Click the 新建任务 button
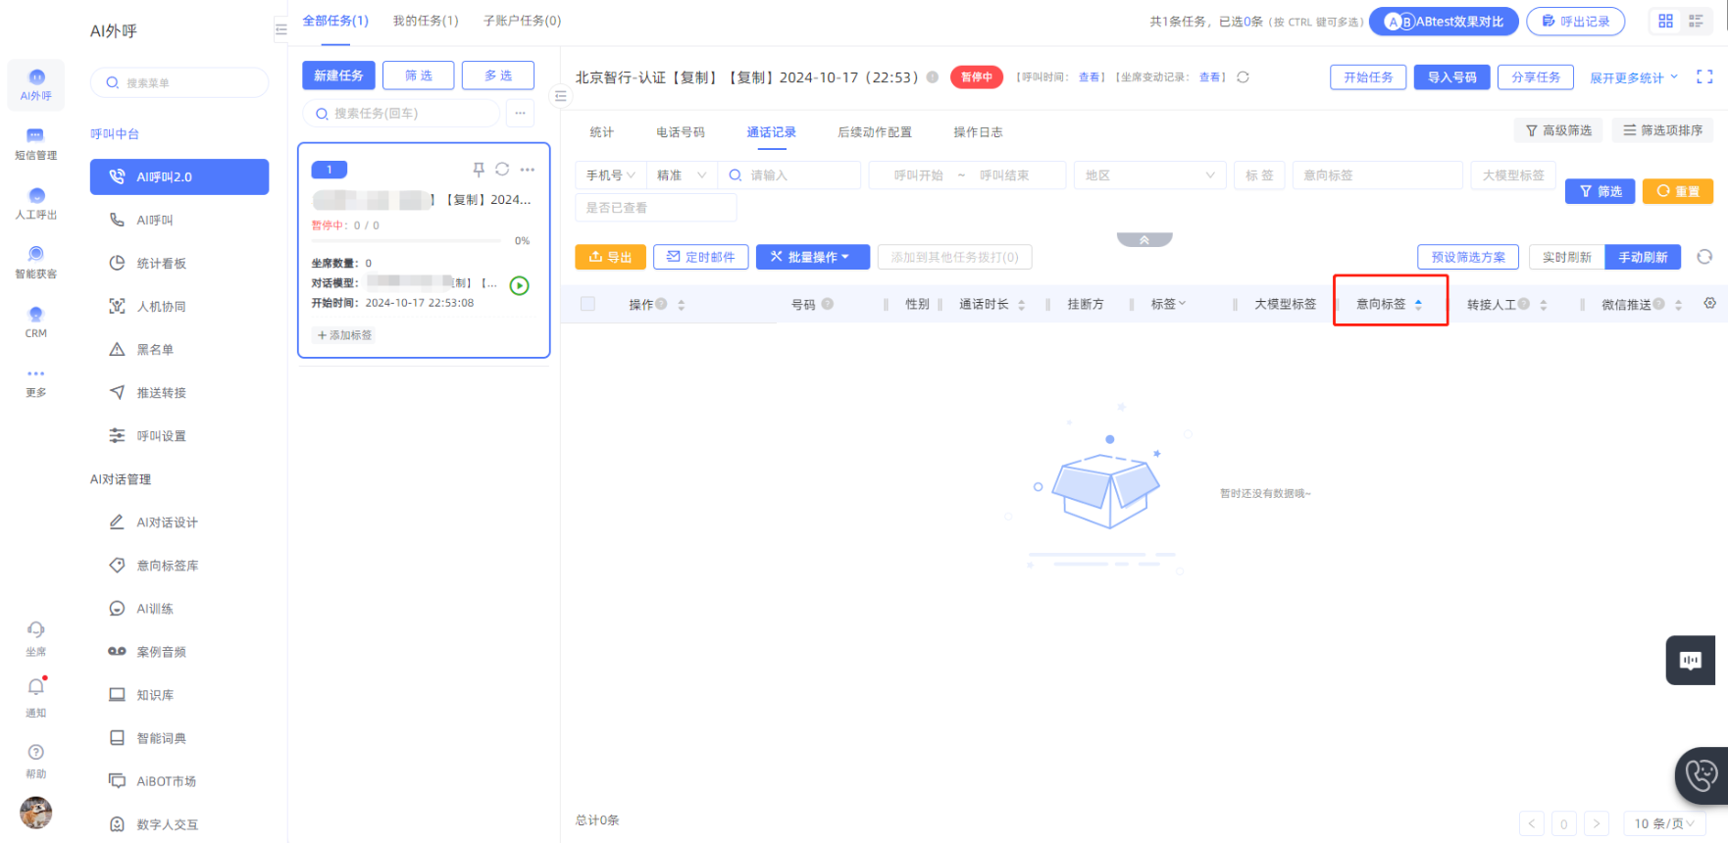Viewport: 1728px width, 843px height. point(338,75)
